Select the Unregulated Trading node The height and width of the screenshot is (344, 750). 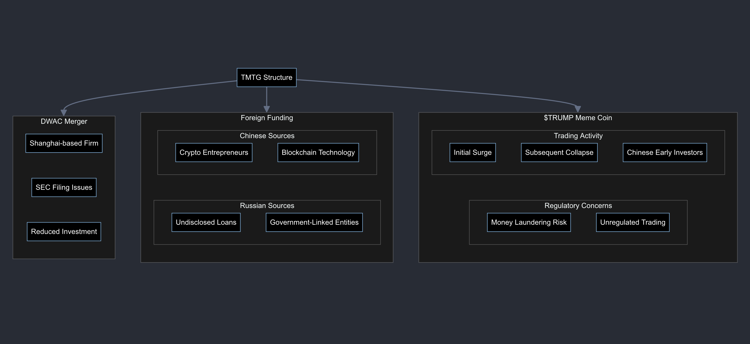coord(633,222)
